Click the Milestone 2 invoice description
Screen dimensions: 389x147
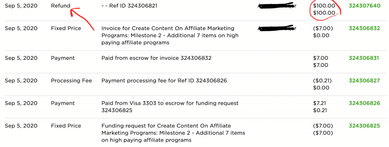coord(170,35)
